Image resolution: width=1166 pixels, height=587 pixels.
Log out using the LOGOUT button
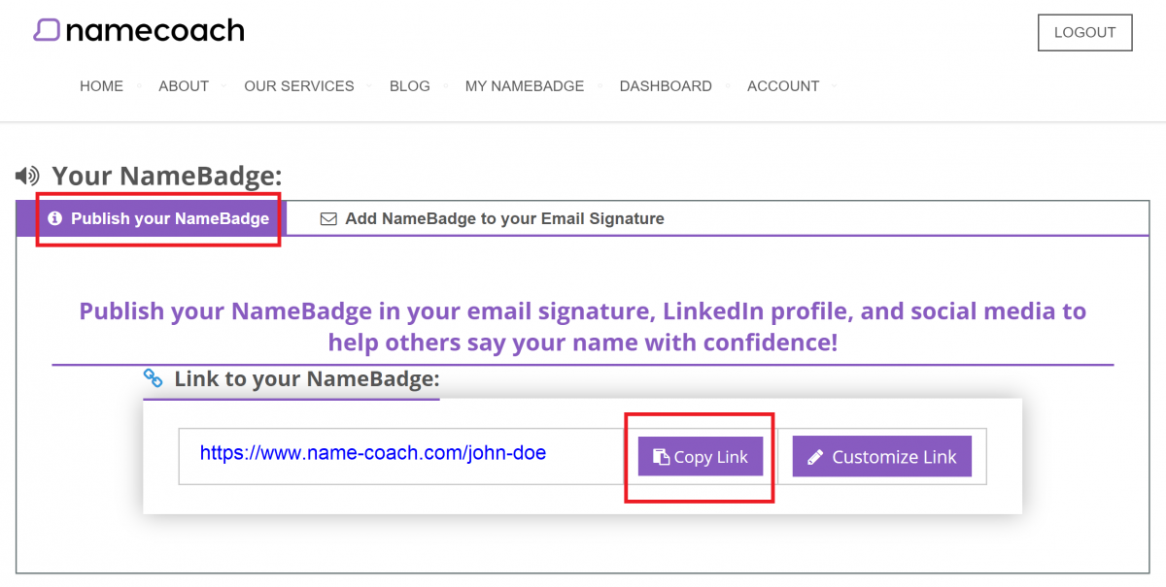pyautogui.click(x=1084, y=32)
